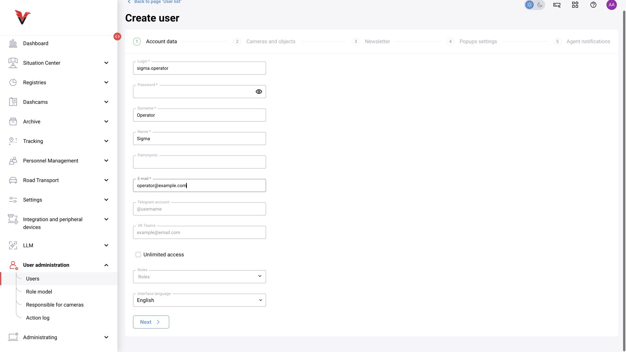
Task: Open the AA user avatar menu
Action: 612,5
